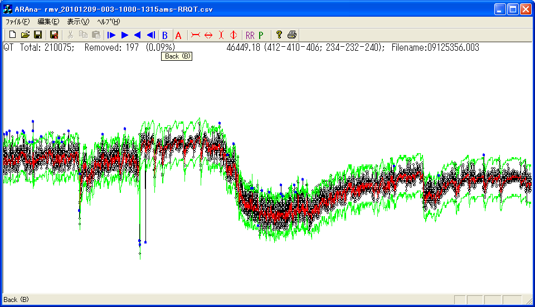Open the yellow question mark help icon
The width and height of the screenshot is (535, 307).
coord(279,35)
